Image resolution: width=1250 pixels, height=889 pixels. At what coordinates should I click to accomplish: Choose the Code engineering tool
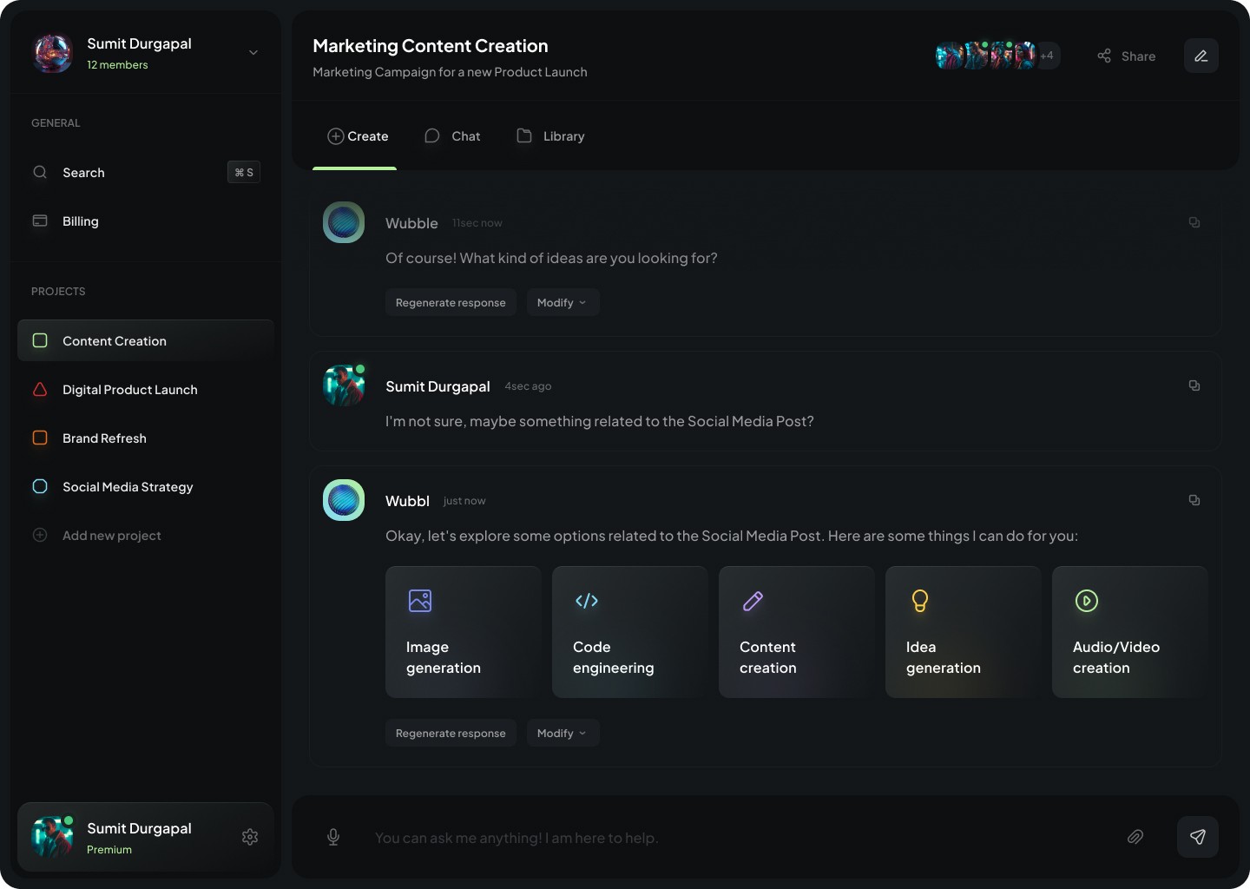(x=629, y=632)
